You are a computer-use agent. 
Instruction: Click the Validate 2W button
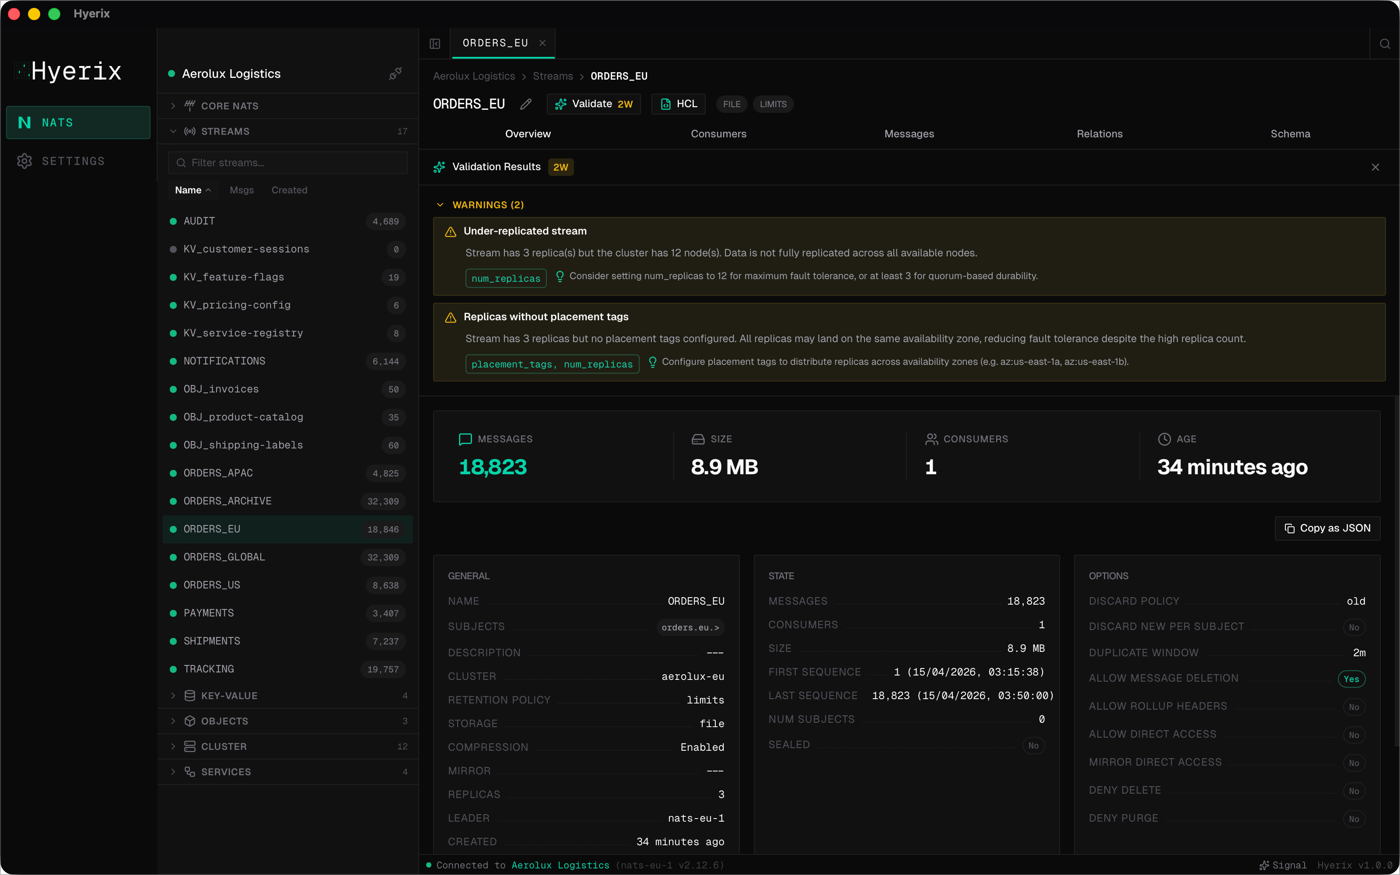(x=594, y=104)
